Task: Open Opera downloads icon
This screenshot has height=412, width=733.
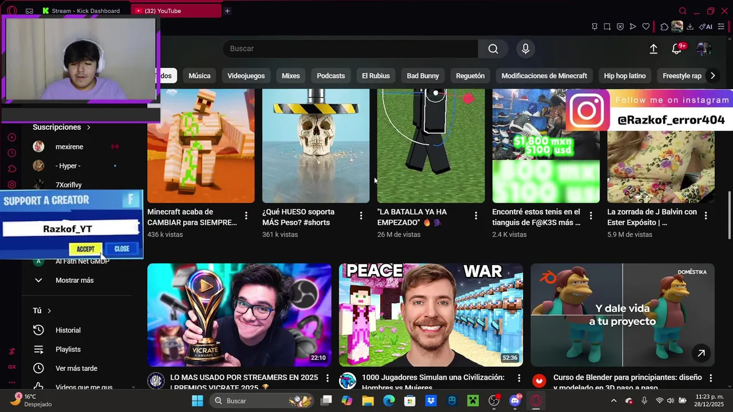Action: (x=690, y=26)
